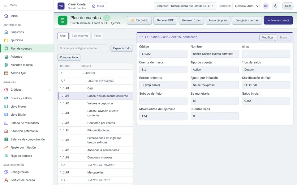Viewport: 297px width, 185px height.
Task: Select the Deudores por ventas row
Action: click(95, 123)
